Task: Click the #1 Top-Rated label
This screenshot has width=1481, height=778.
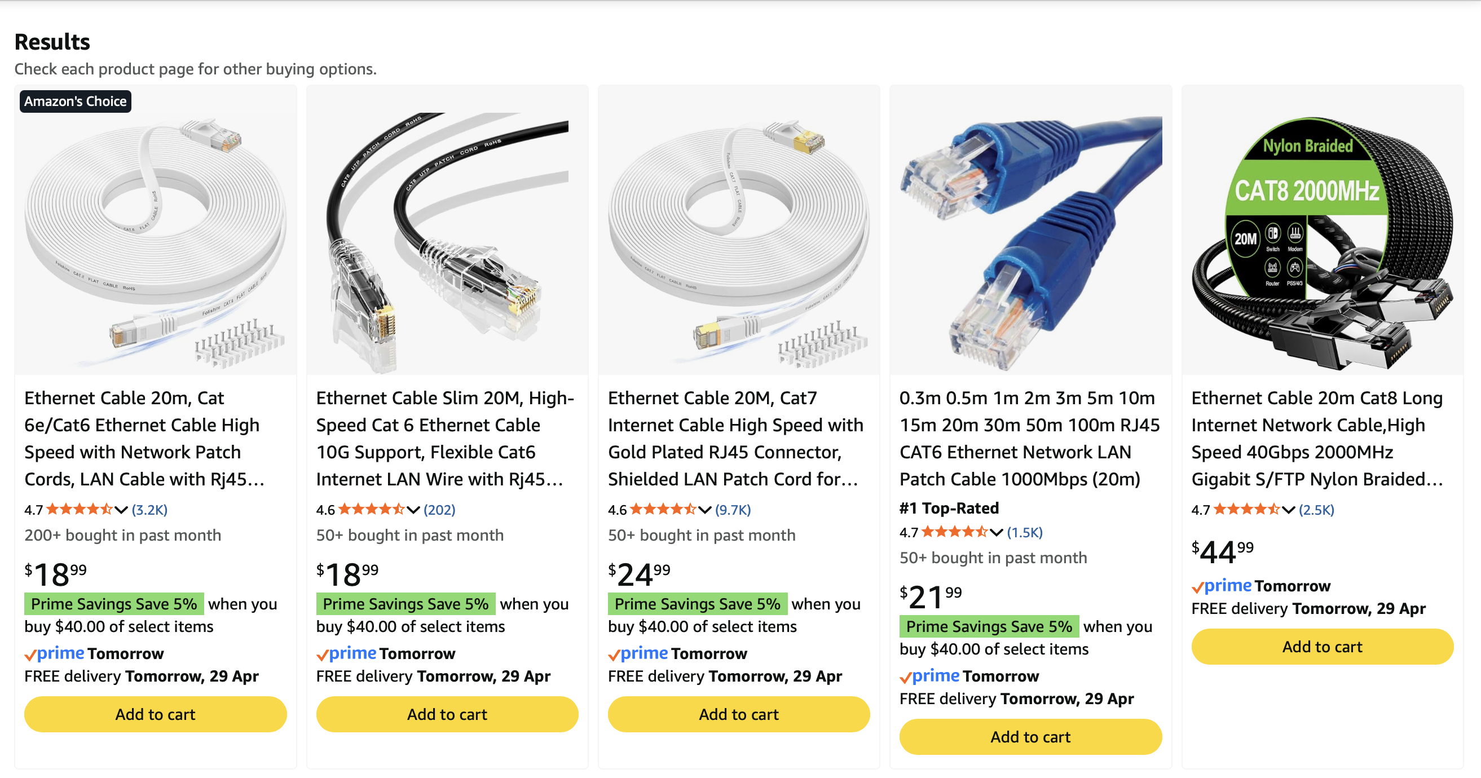Action: [948, 508]
